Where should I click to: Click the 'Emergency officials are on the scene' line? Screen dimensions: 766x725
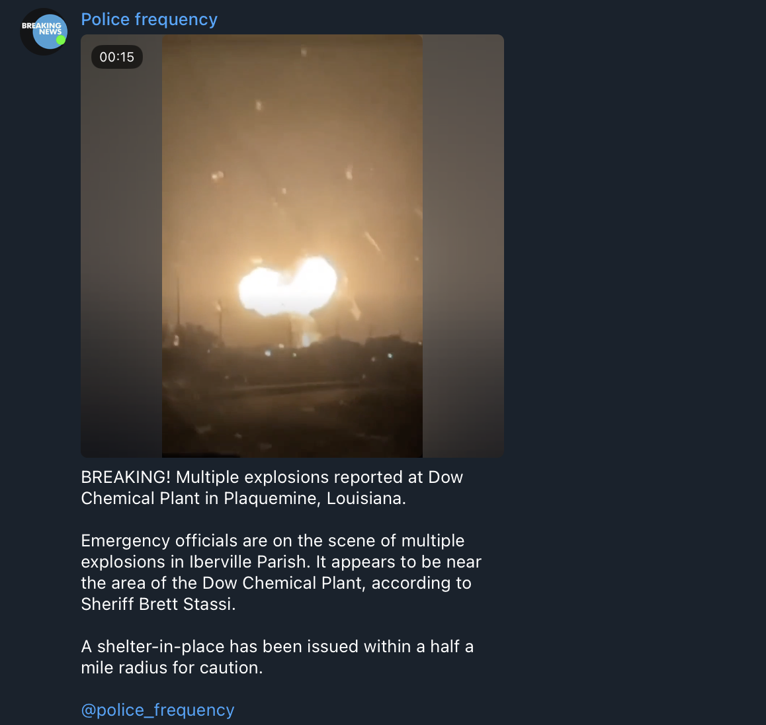273,541
